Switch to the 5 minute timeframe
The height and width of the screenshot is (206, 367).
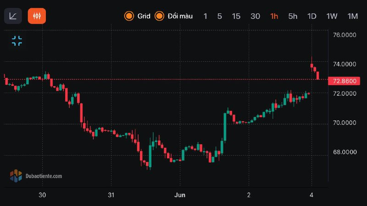(x=220, y=16)
